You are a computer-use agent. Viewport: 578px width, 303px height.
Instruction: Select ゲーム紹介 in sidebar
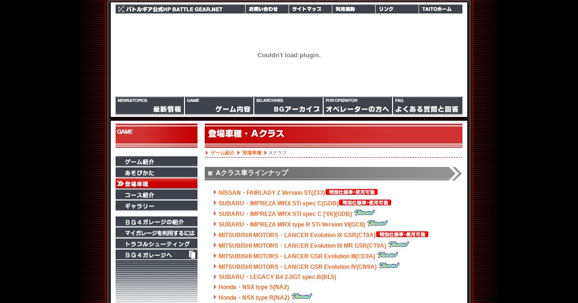[x=157, y=162]
